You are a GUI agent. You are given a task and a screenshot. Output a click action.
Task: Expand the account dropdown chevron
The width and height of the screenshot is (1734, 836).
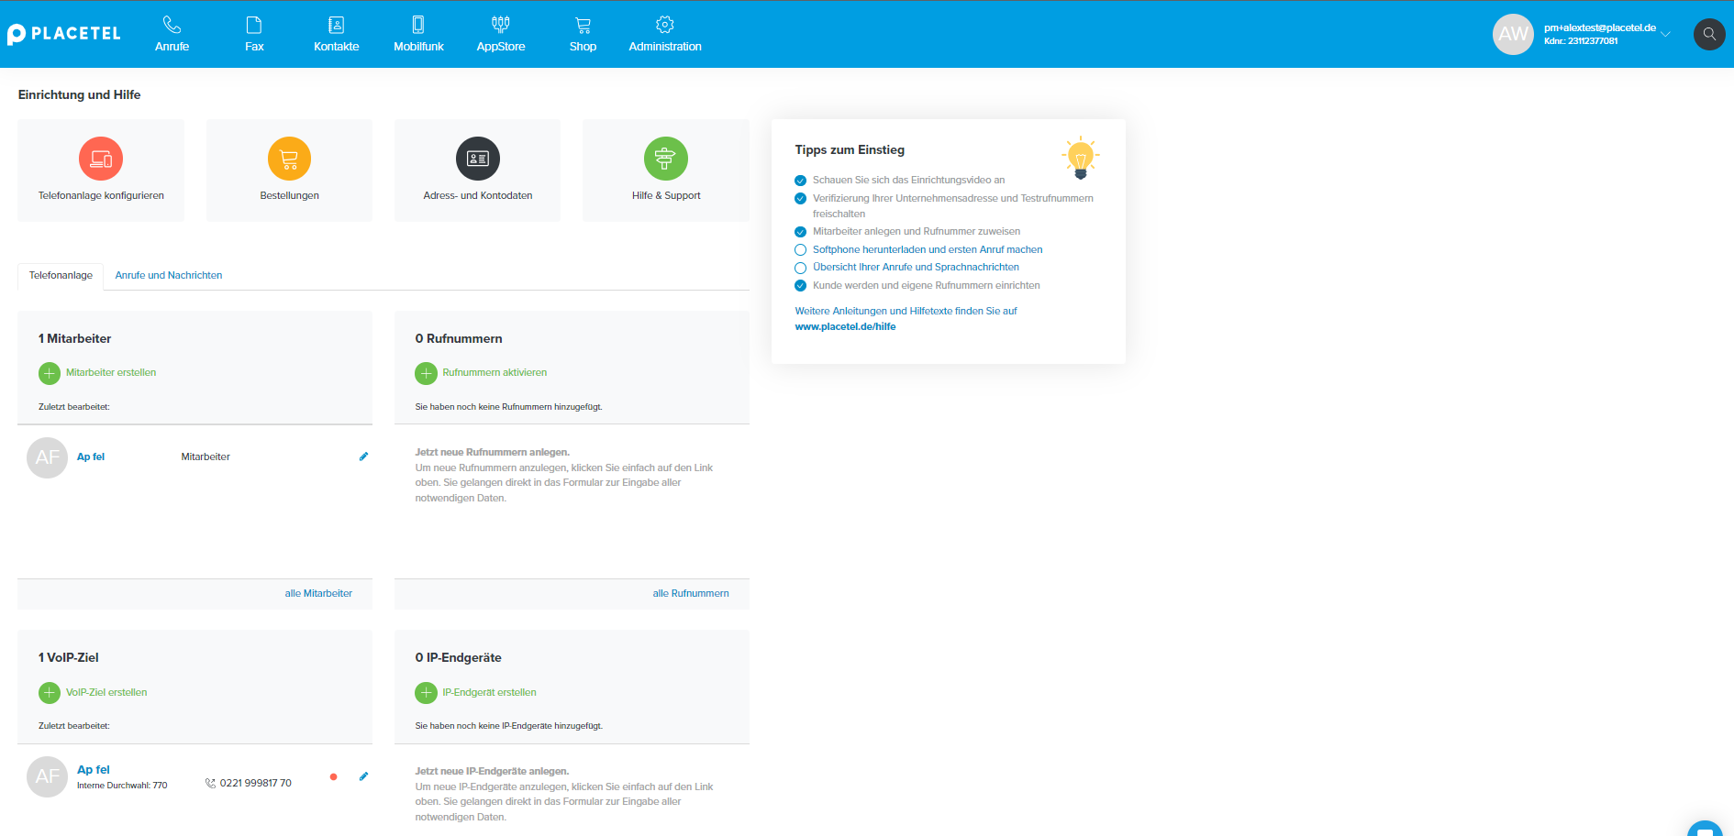click(x=1666, y=34)
